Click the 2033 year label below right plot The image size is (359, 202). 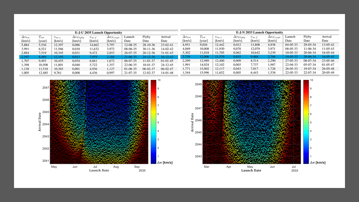(295, 171)
